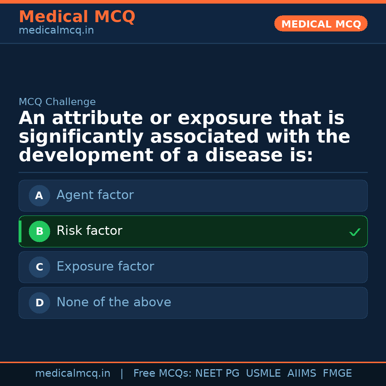Viewport: 386px width, 386px height.
Task: Click the green accent bar beside Risk factor
Action: click(x=20, y=231)
